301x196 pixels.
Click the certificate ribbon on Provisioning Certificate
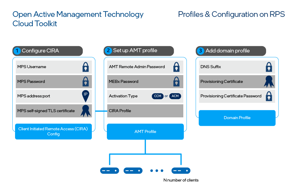pyautogui.click(x=269, y=81)
